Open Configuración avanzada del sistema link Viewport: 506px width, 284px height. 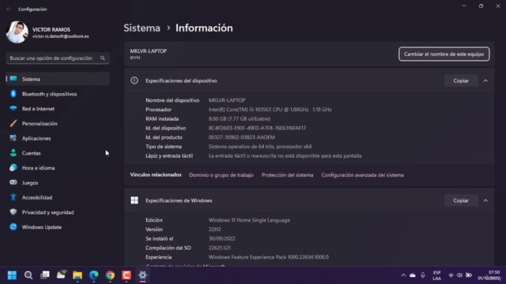click(x=362, y=175)
